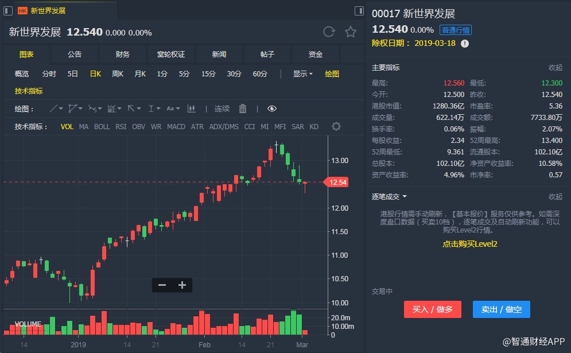Select the arrow marker drawing tool
571x353 pixels.
(131, 108)
